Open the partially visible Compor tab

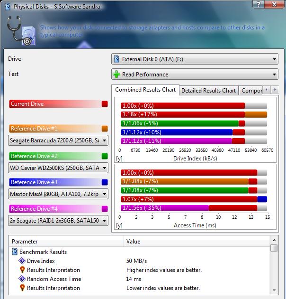(251, 90)
